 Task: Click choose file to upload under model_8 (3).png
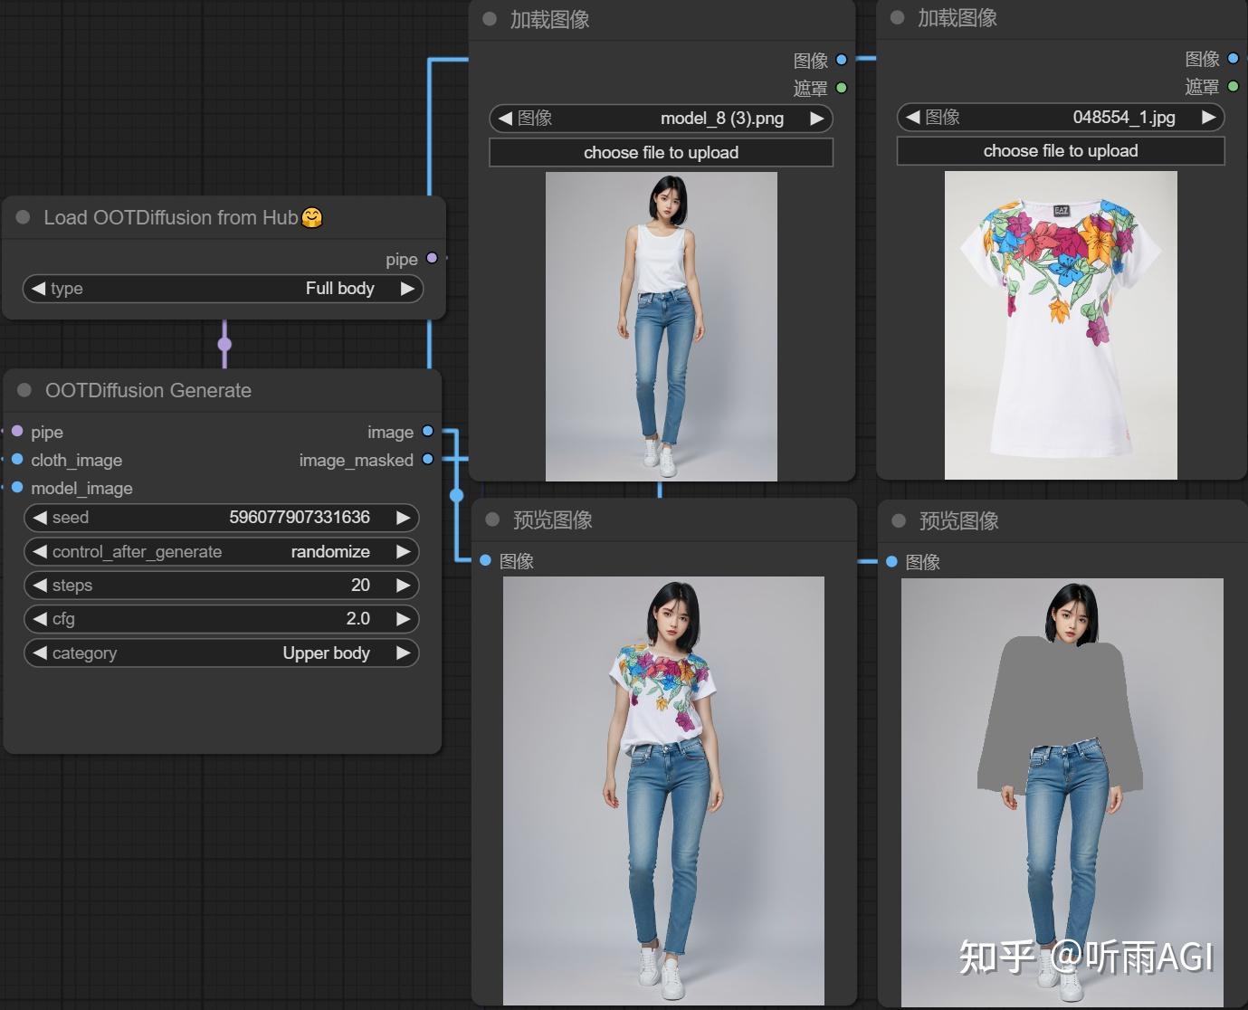click(x=661, y=153)
